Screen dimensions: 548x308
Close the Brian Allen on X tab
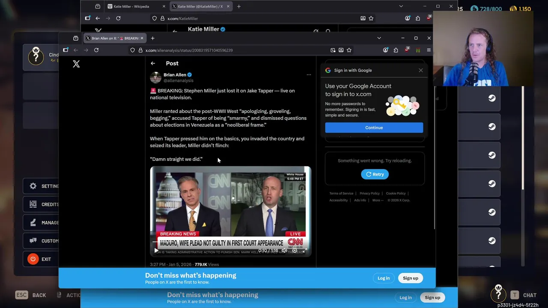(142, 38)
